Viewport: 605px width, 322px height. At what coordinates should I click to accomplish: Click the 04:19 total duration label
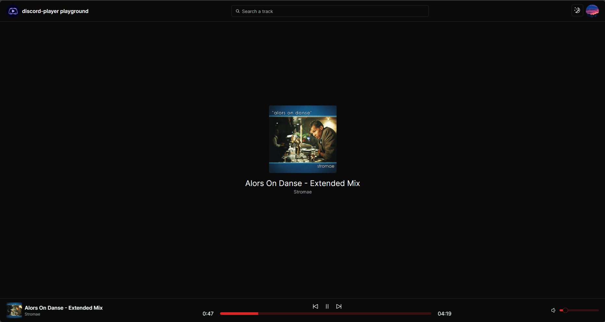tap(444, 314)
